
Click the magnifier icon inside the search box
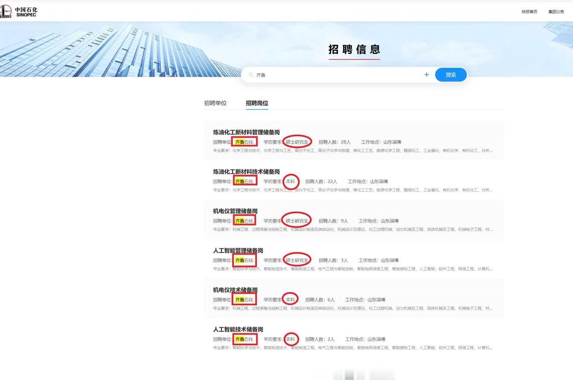(251, 75)
